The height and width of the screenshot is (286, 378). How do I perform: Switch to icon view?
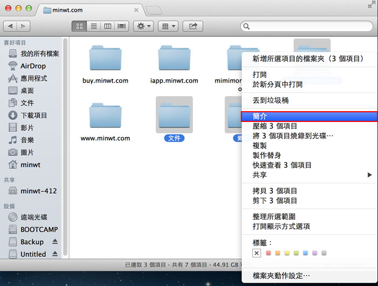[79, 26]
